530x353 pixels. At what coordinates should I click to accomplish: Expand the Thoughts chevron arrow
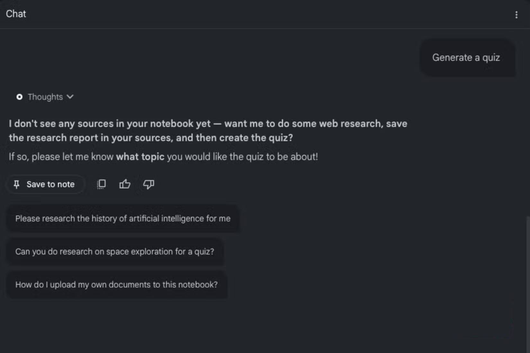click(x=70, y=97)
